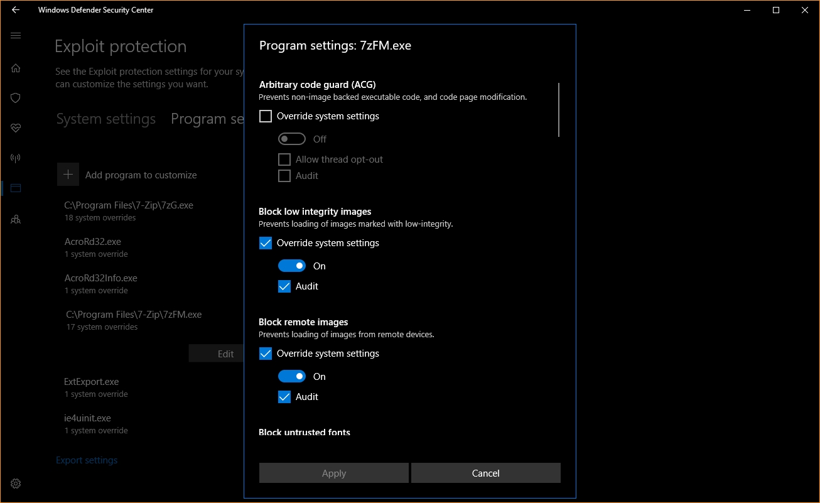Click the scrollbar in the Program settings dialog
820x503 pixels.
[x=558, y=110]
